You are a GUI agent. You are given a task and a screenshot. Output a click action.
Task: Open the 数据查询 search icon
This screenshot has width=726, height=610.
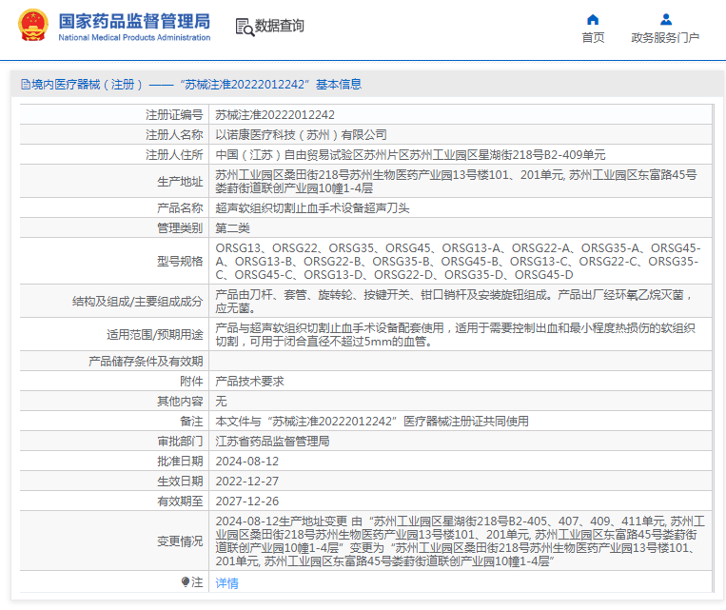pyautogui.click(x=245, y=27)
